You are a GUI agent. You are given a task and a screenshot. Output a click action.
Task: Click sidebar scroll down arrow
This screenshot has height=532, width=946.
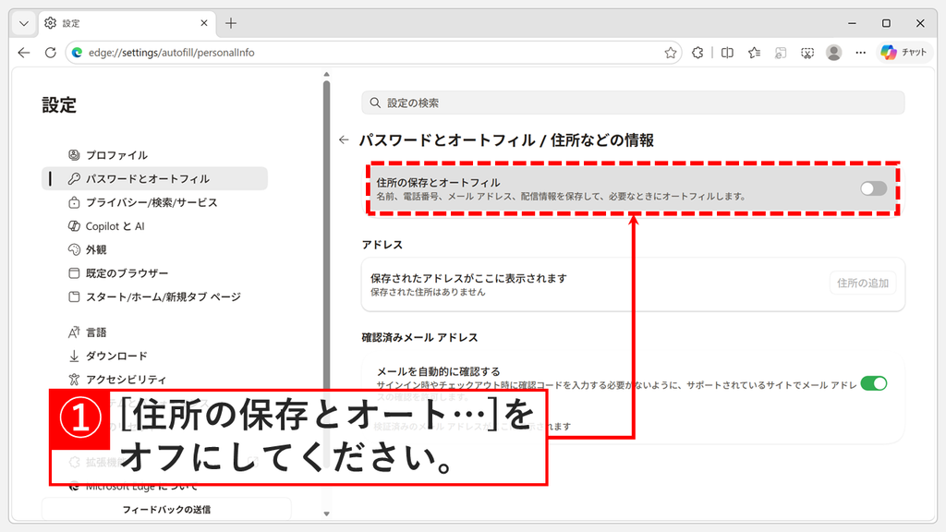click(326, 514)
